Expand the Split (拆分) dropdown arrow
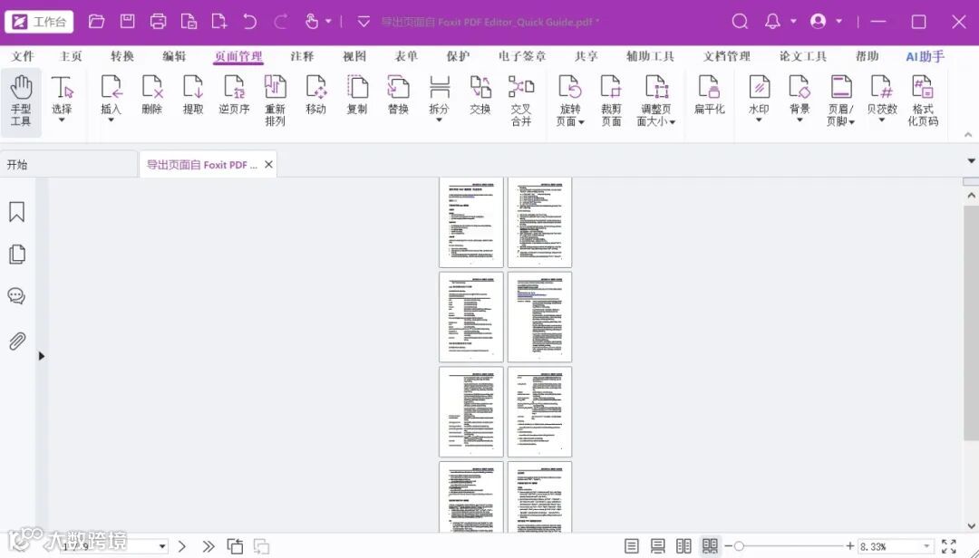The height and width of the screenshot is (558, 979). click(x=440, y=120)
